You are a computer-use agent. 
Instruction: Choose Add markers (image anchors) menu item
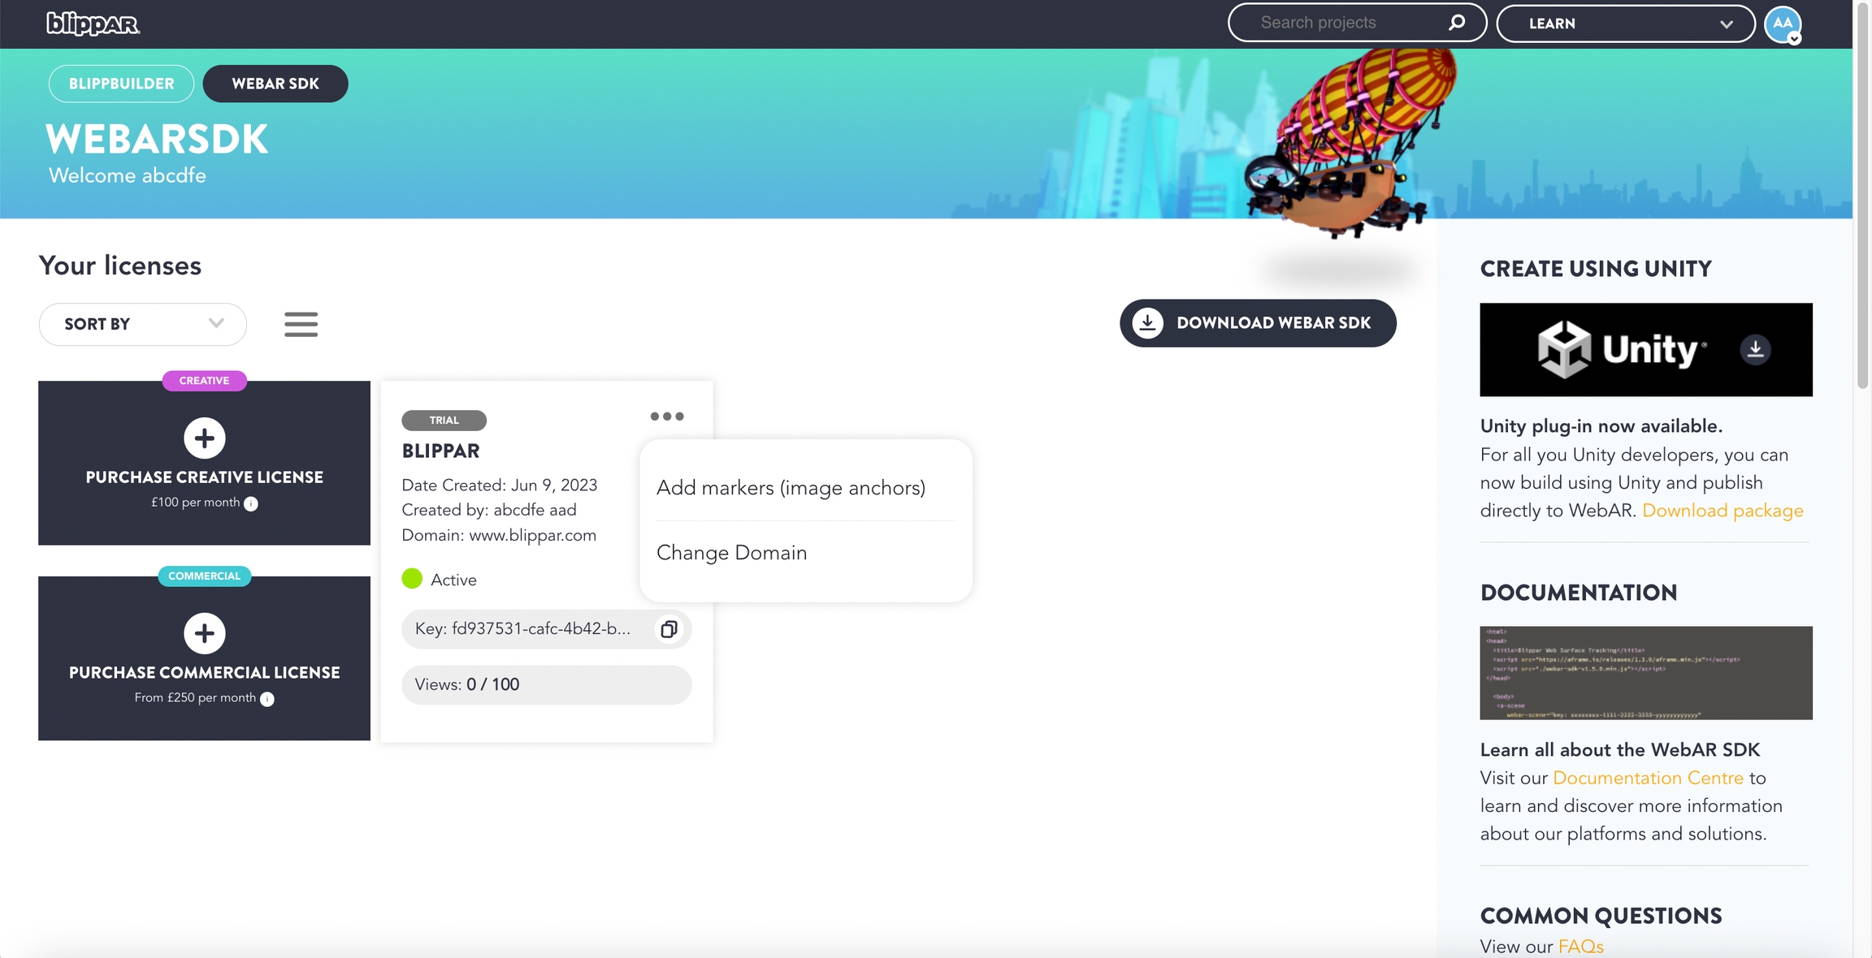[x=791, y=488]
